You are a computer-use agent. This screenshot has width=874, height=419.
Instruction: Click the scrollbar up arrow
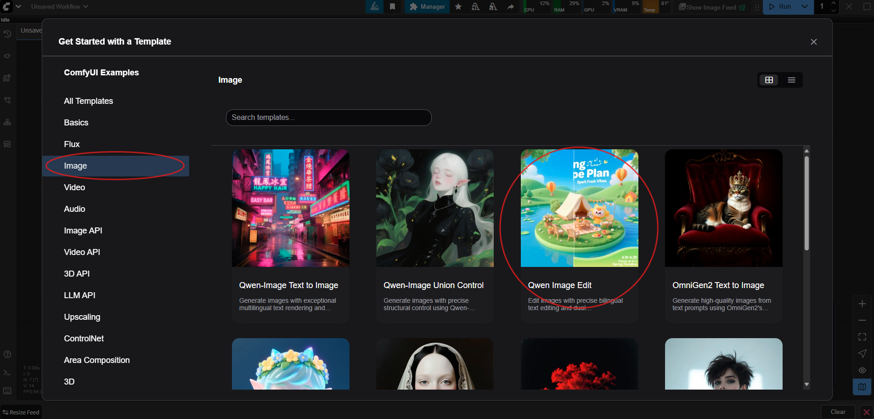click(806, 151)
